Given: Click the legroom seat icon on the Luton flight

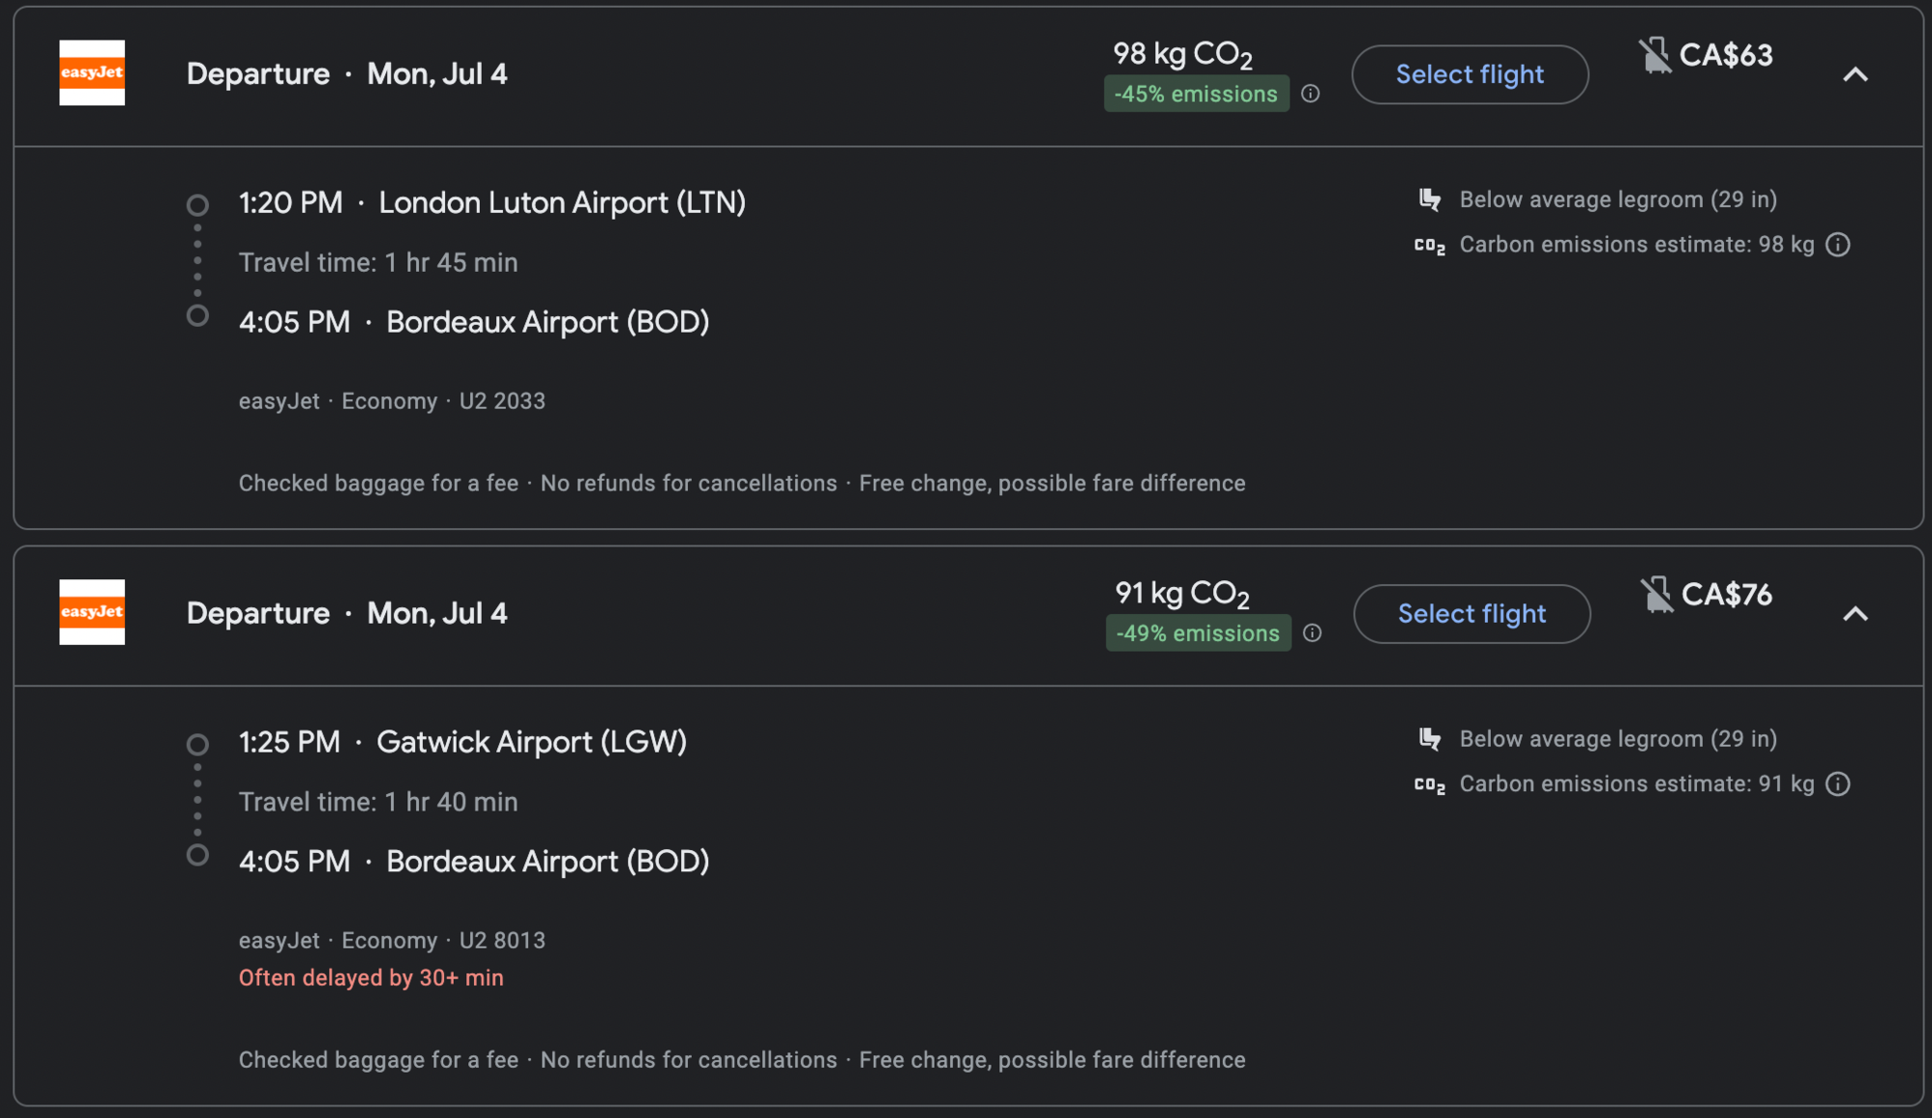Looking at the screenshot, I should click(1430, 200).
